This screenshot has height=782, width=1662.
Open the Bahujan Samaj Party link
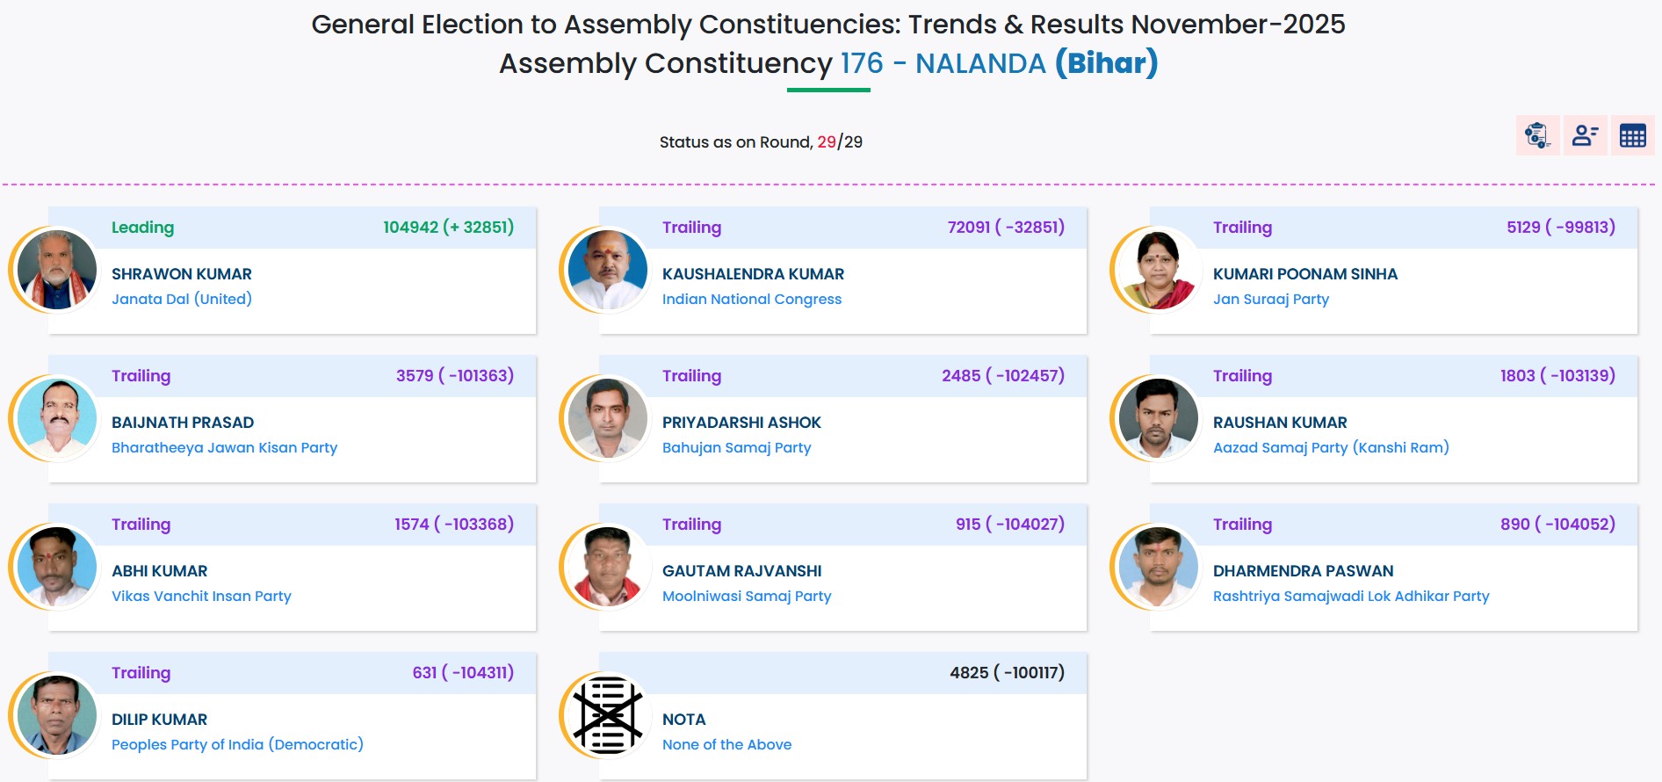point(736,447)
